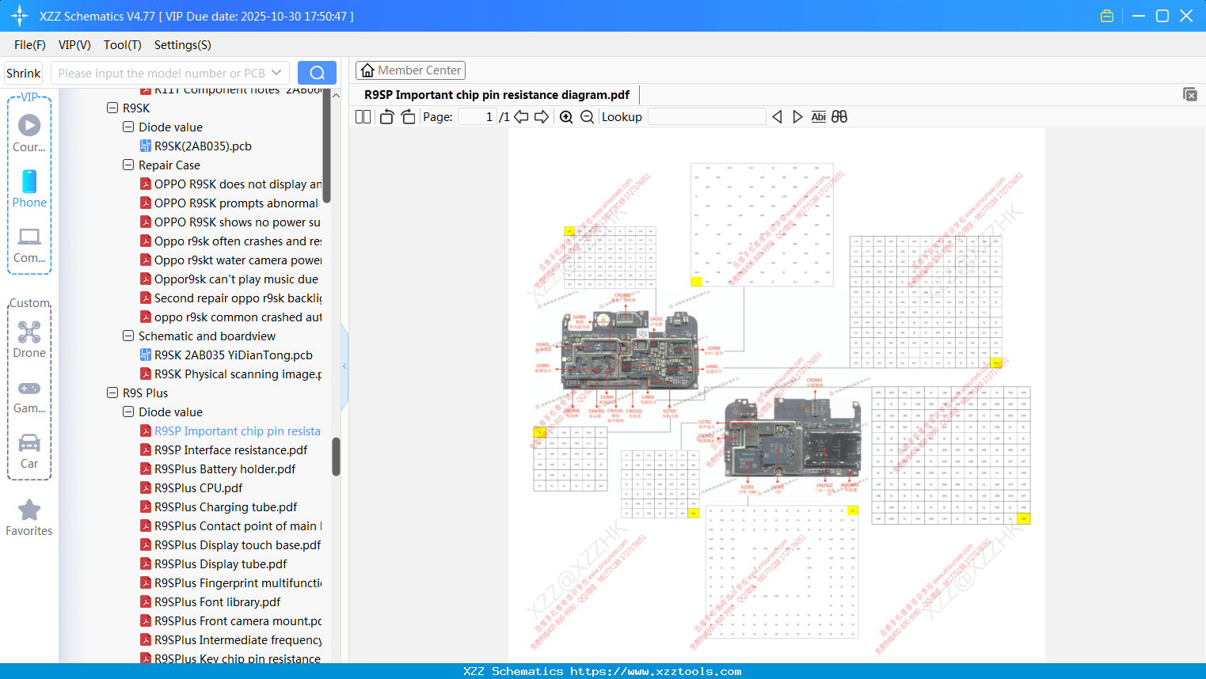Open "Oppor9sk can't play music" case
Image resolution: width=1206 pixels, height=679 pixels.
(230, 279)
